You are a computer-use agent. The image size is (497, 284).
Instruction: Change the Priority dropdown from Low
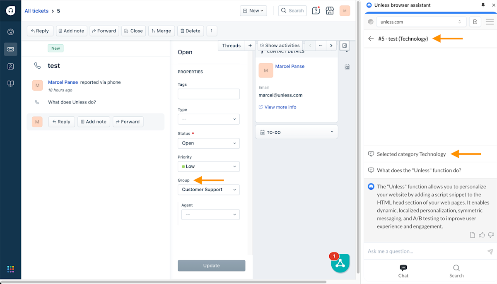209,166
